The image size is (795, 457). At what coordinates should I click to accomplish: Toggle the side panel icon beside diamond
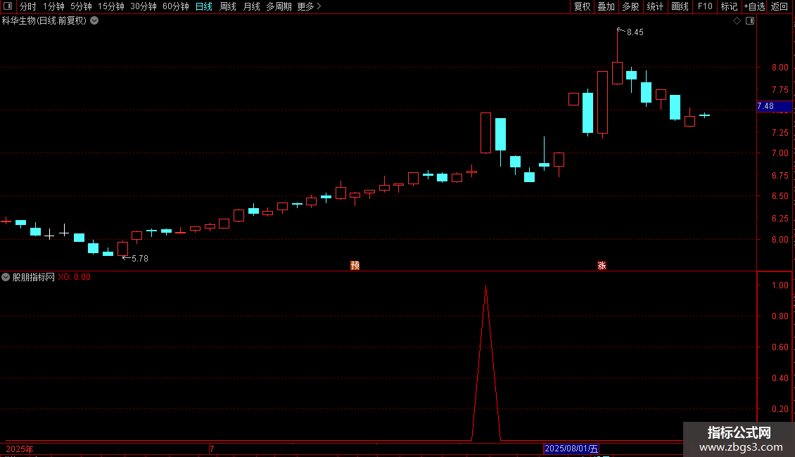pyautogui.click(x=750, y=21)
